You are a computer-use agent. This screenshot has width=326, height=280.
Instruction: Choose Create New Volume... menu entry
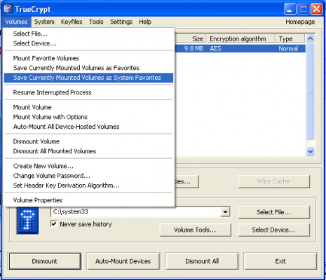coord(88,166)
